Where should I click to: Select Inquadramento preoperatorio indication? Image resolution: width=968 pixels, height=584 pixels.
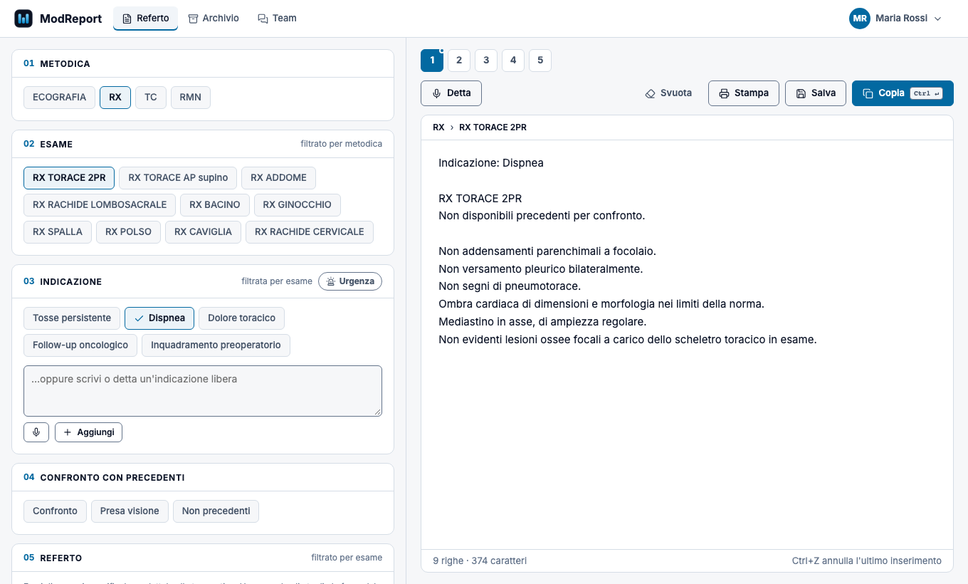point(216,345)
